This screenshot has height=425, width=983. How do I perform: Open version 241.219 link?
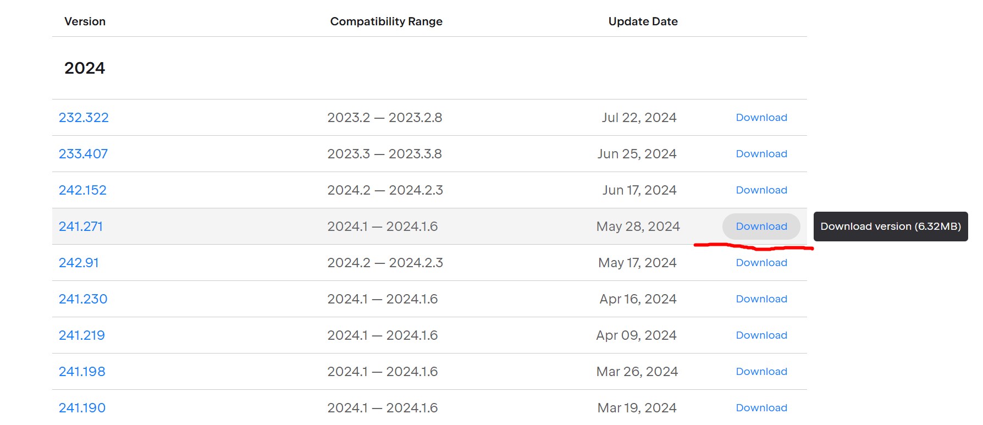tap(82, 335)
